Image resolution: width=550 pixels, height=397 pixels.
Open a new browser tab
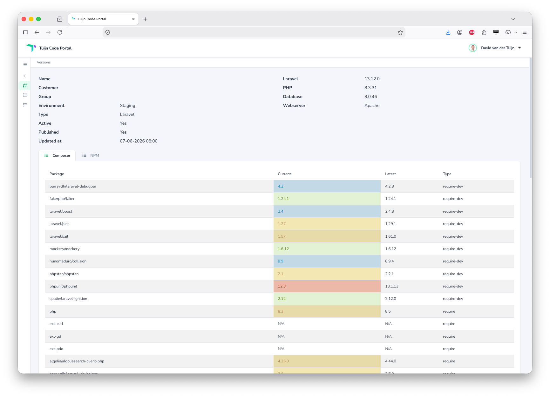pos(146,19)
